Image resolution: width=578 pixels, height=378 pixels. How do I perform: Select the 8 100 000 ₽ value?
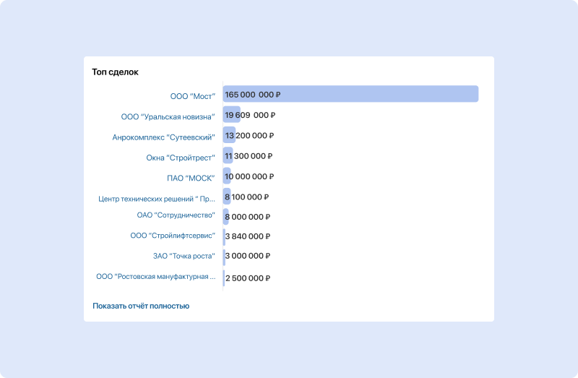tap(246, 197)
